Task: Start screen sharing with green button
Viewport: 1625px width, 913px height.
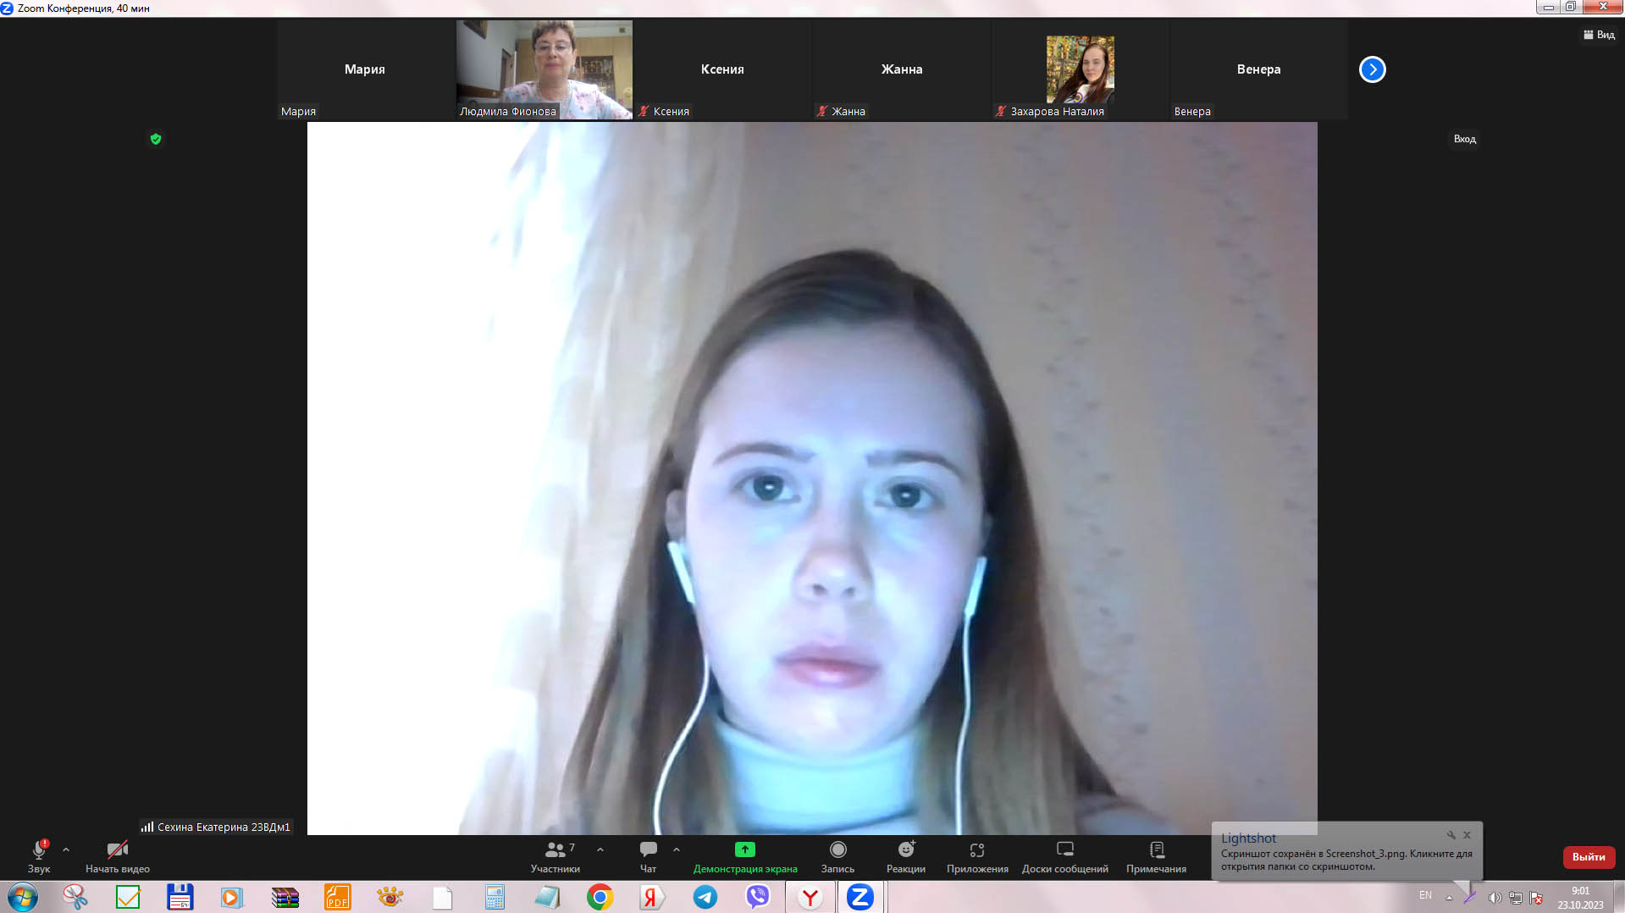Action: (x=744, y=850)
